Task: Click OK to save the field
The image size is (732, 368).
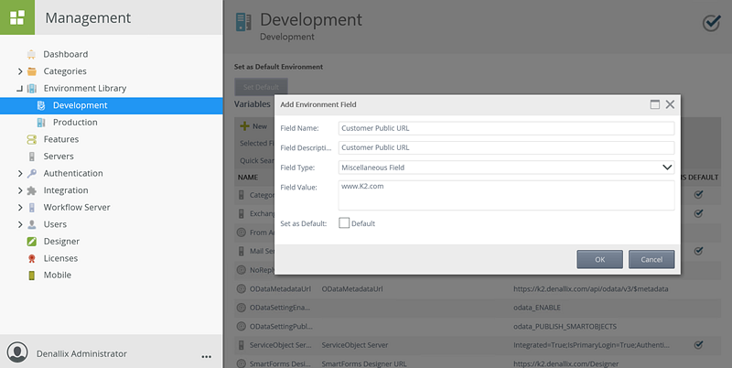Action: pos(599,259)
